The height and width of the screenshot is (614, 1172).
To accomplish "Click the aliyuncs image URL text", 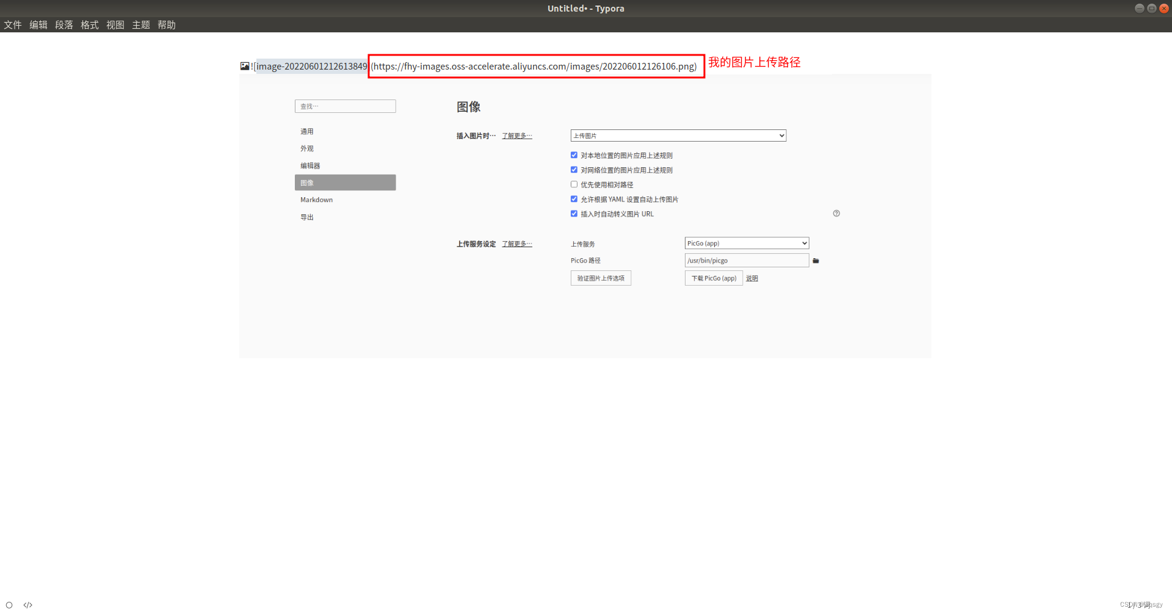I will [534, 66].
